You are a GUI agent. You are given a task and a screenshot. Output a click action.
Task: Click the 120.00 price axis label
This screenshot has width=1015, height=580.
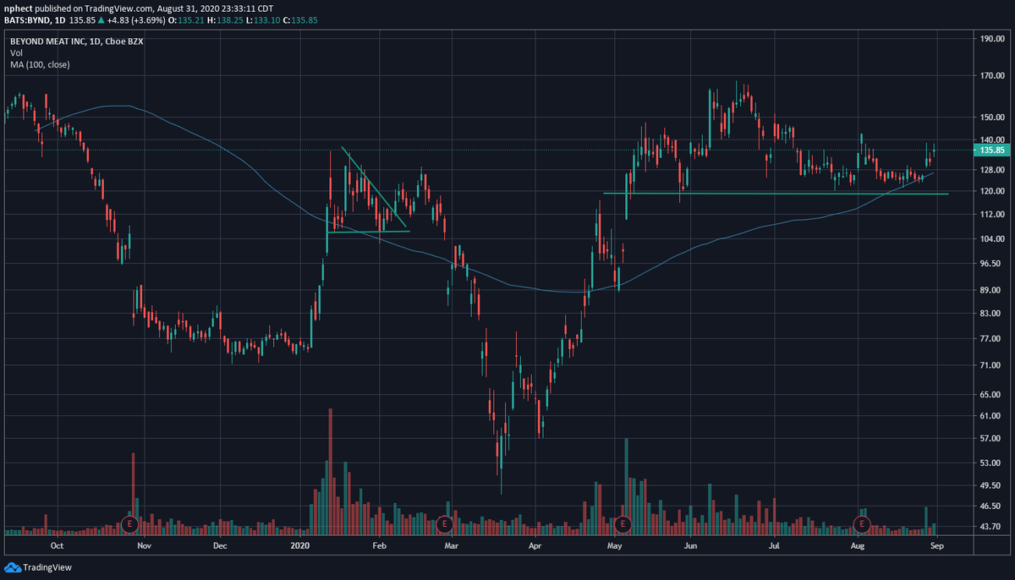point(990,191)
